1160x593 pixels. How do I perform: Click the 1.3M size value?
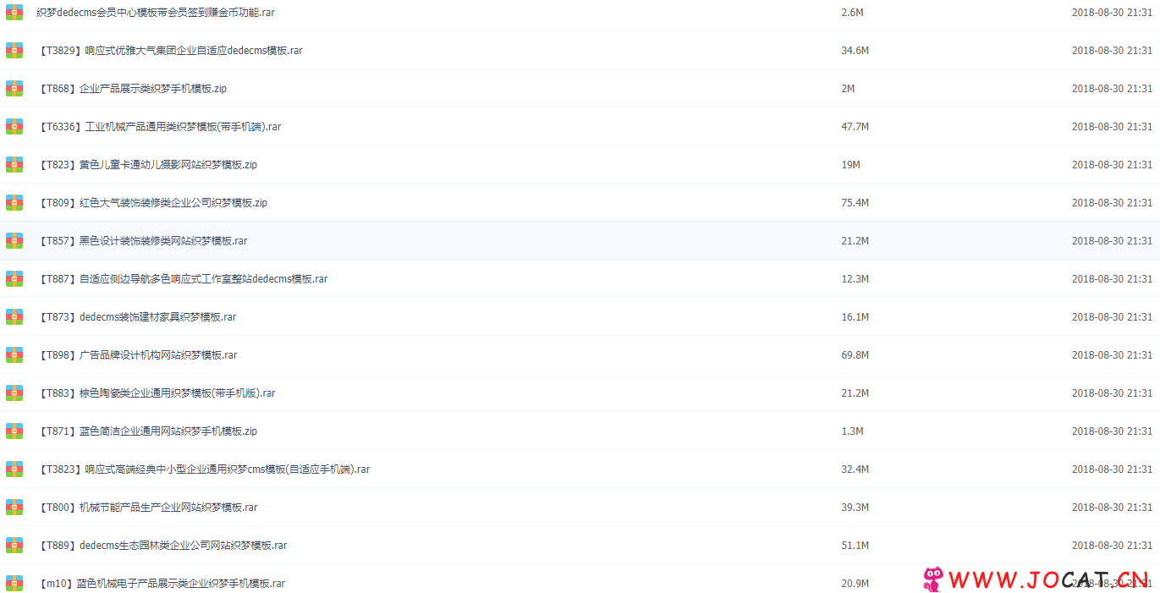pos(852,431)
